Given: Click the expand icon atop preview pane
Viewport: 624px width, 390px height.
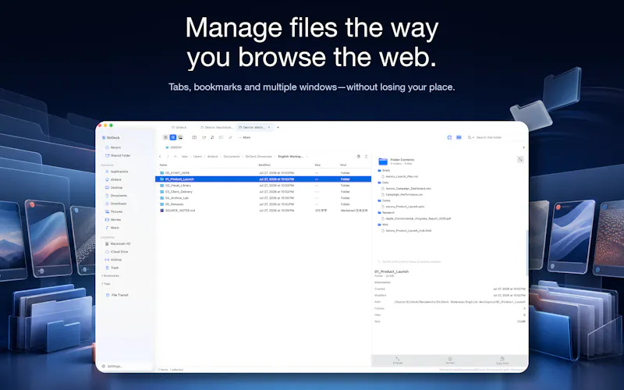Looking at the screenshot, I should click(520, 159).
